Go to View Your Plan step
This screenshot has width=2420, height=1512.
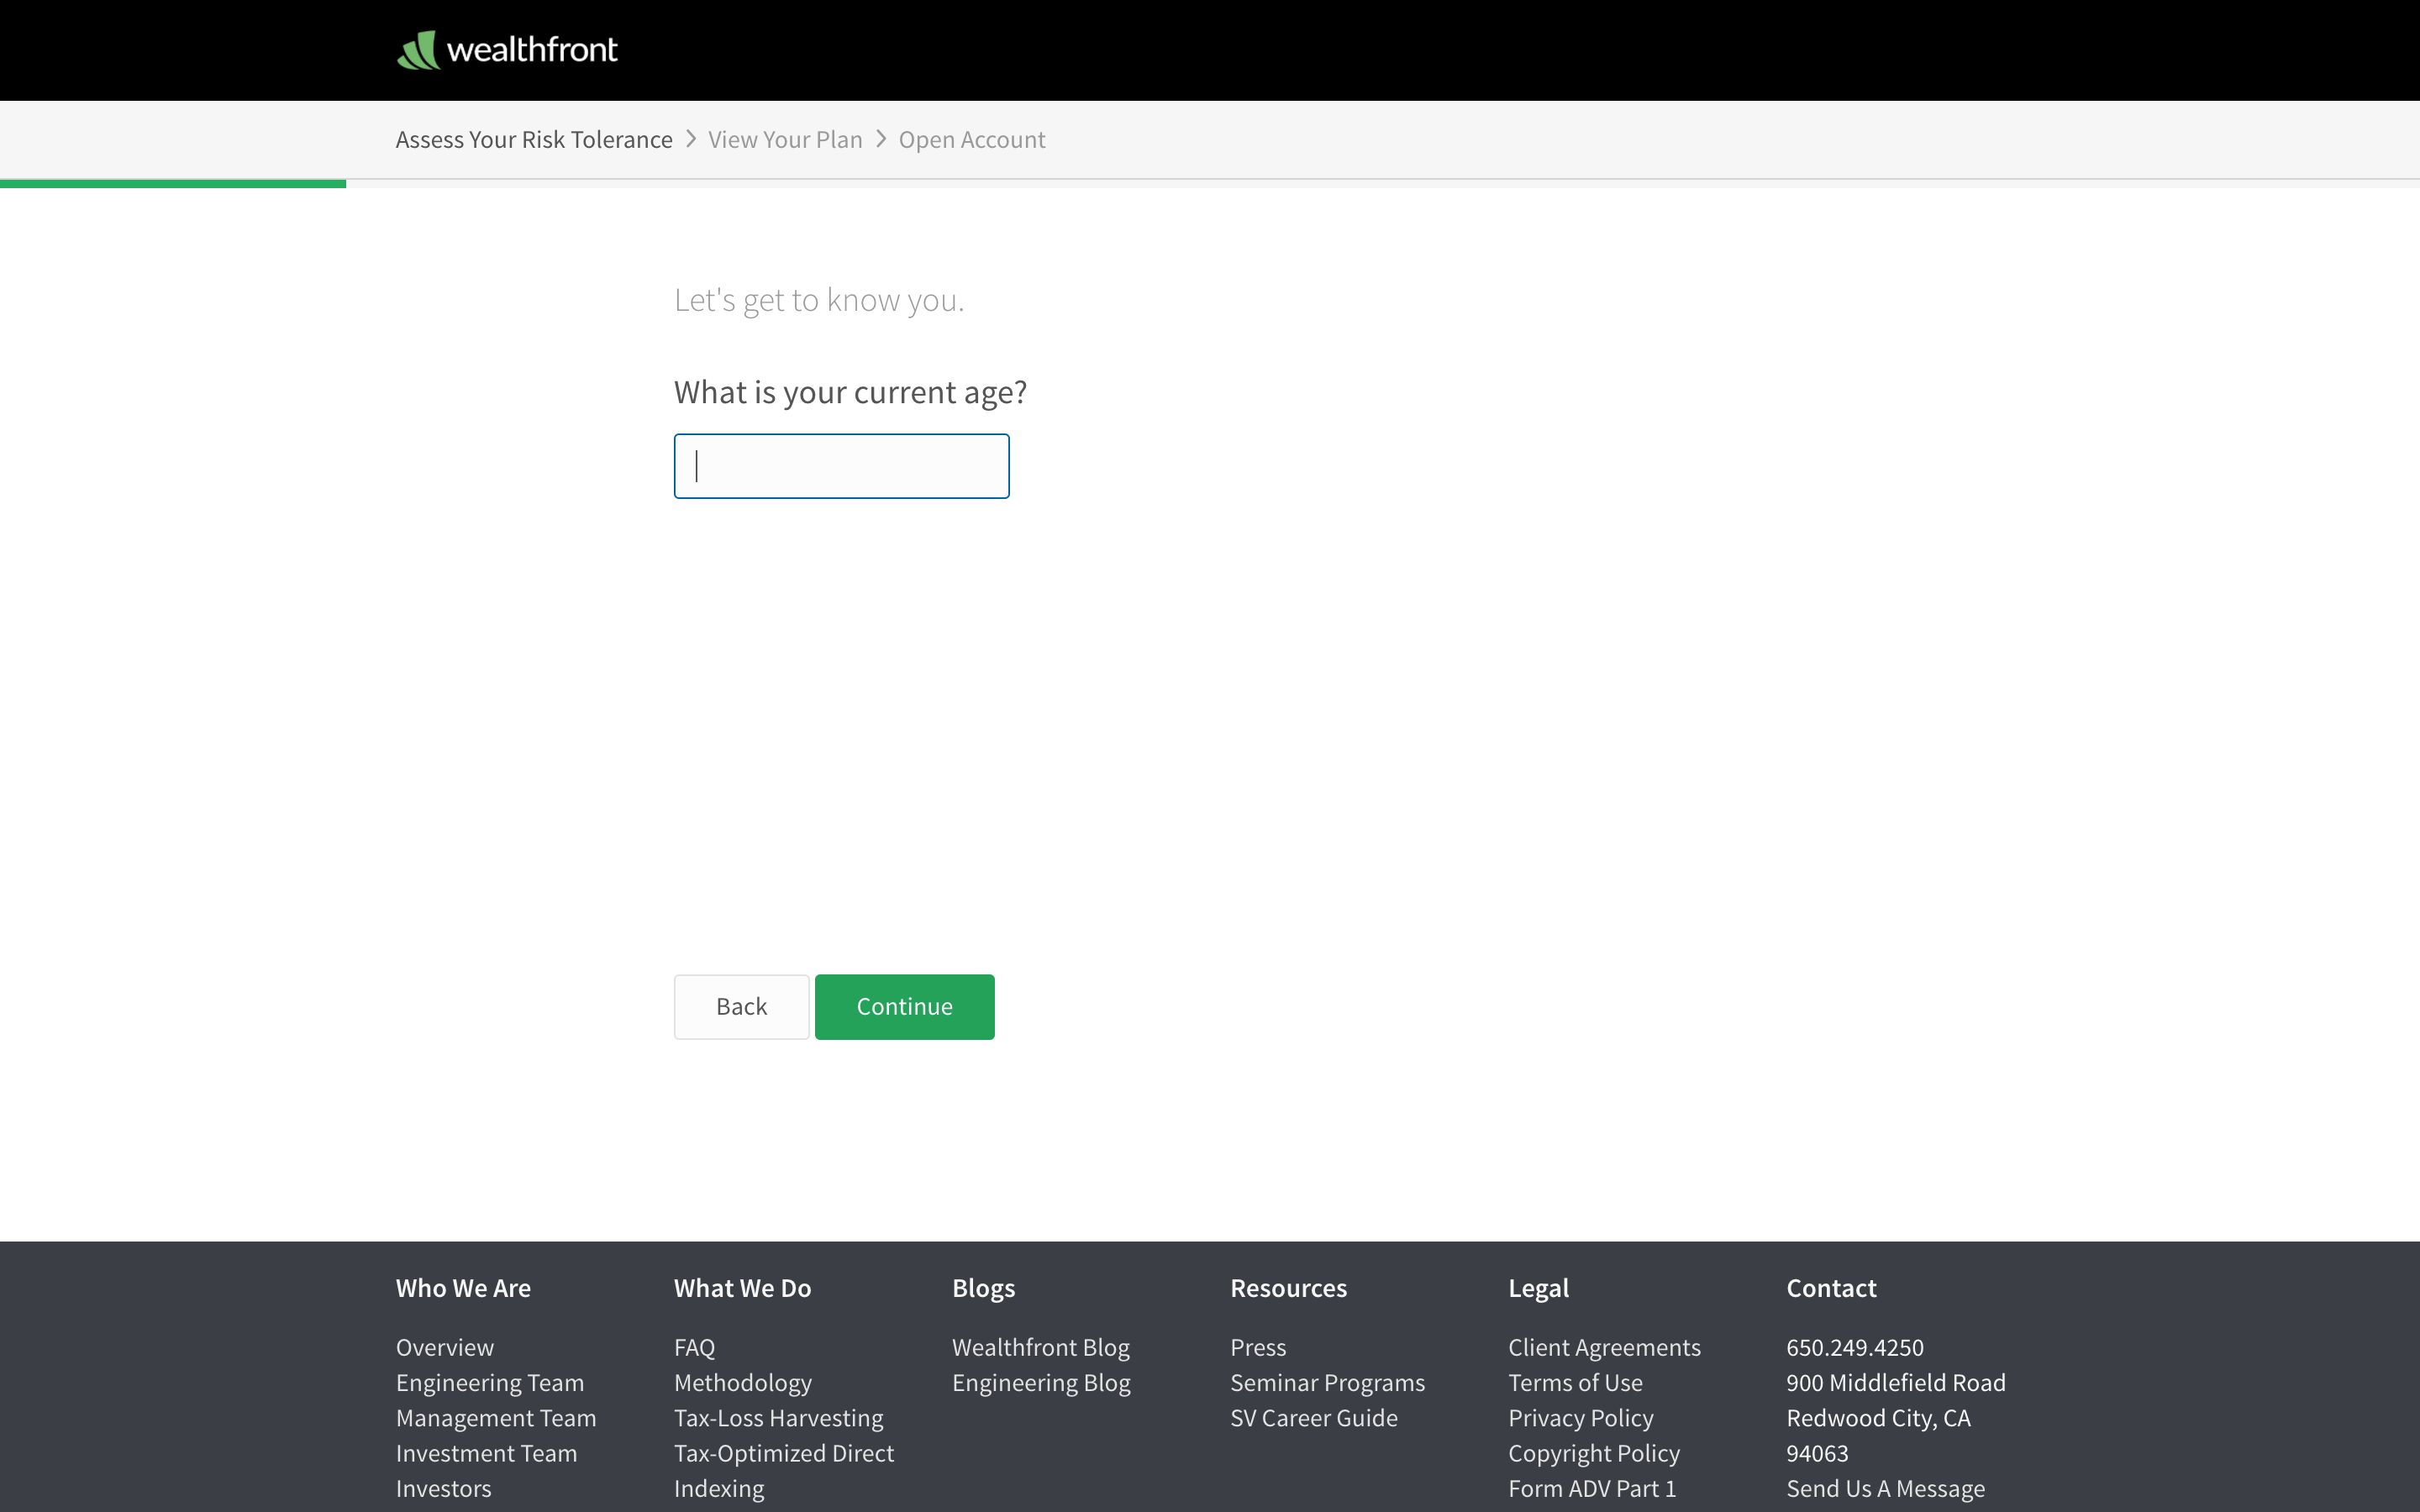[785, 140]
